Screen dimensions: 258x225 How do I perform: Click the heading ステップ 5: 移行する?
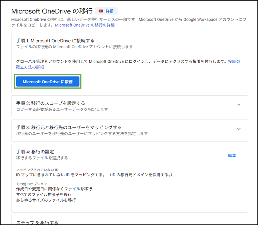click(37, 222)
